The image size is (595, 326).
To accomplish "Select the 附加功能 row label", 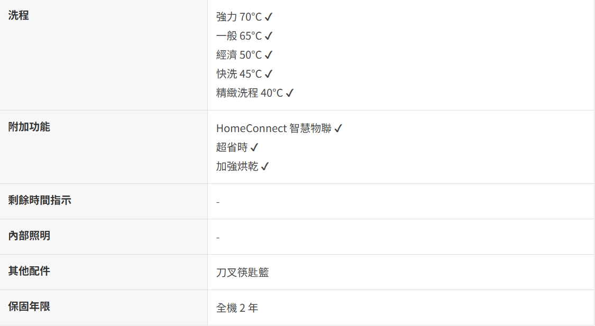I will [29, 127].
